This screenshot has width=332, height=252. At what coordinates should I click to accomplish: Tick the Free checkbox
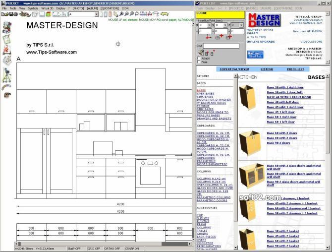pyautogui.click(x=199, y=62)
